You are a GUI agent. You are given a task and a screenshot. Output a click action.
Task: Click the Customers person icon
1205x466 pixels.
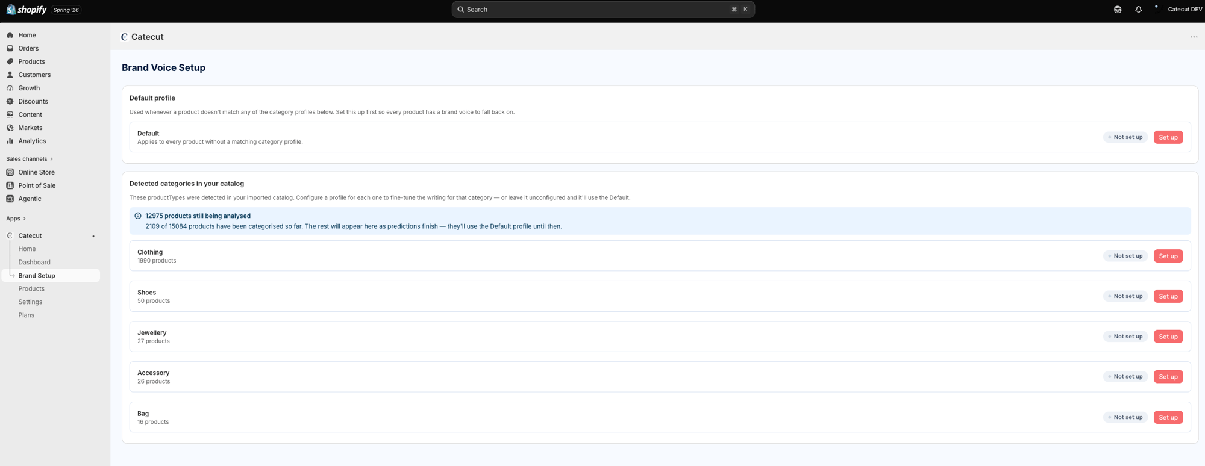coord(10,75)
